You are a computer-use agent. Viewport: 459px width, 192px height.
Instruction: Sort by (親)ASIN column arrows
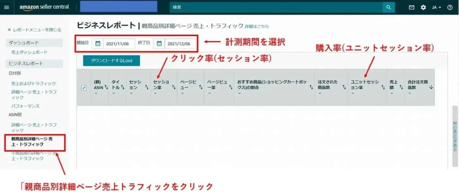106,87
